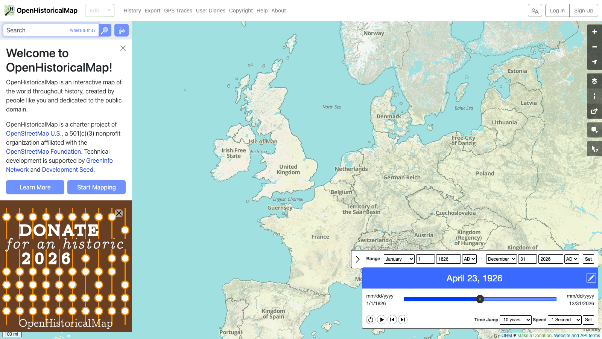Show my current location
602x339 pixels.
[x=594, y=62]
